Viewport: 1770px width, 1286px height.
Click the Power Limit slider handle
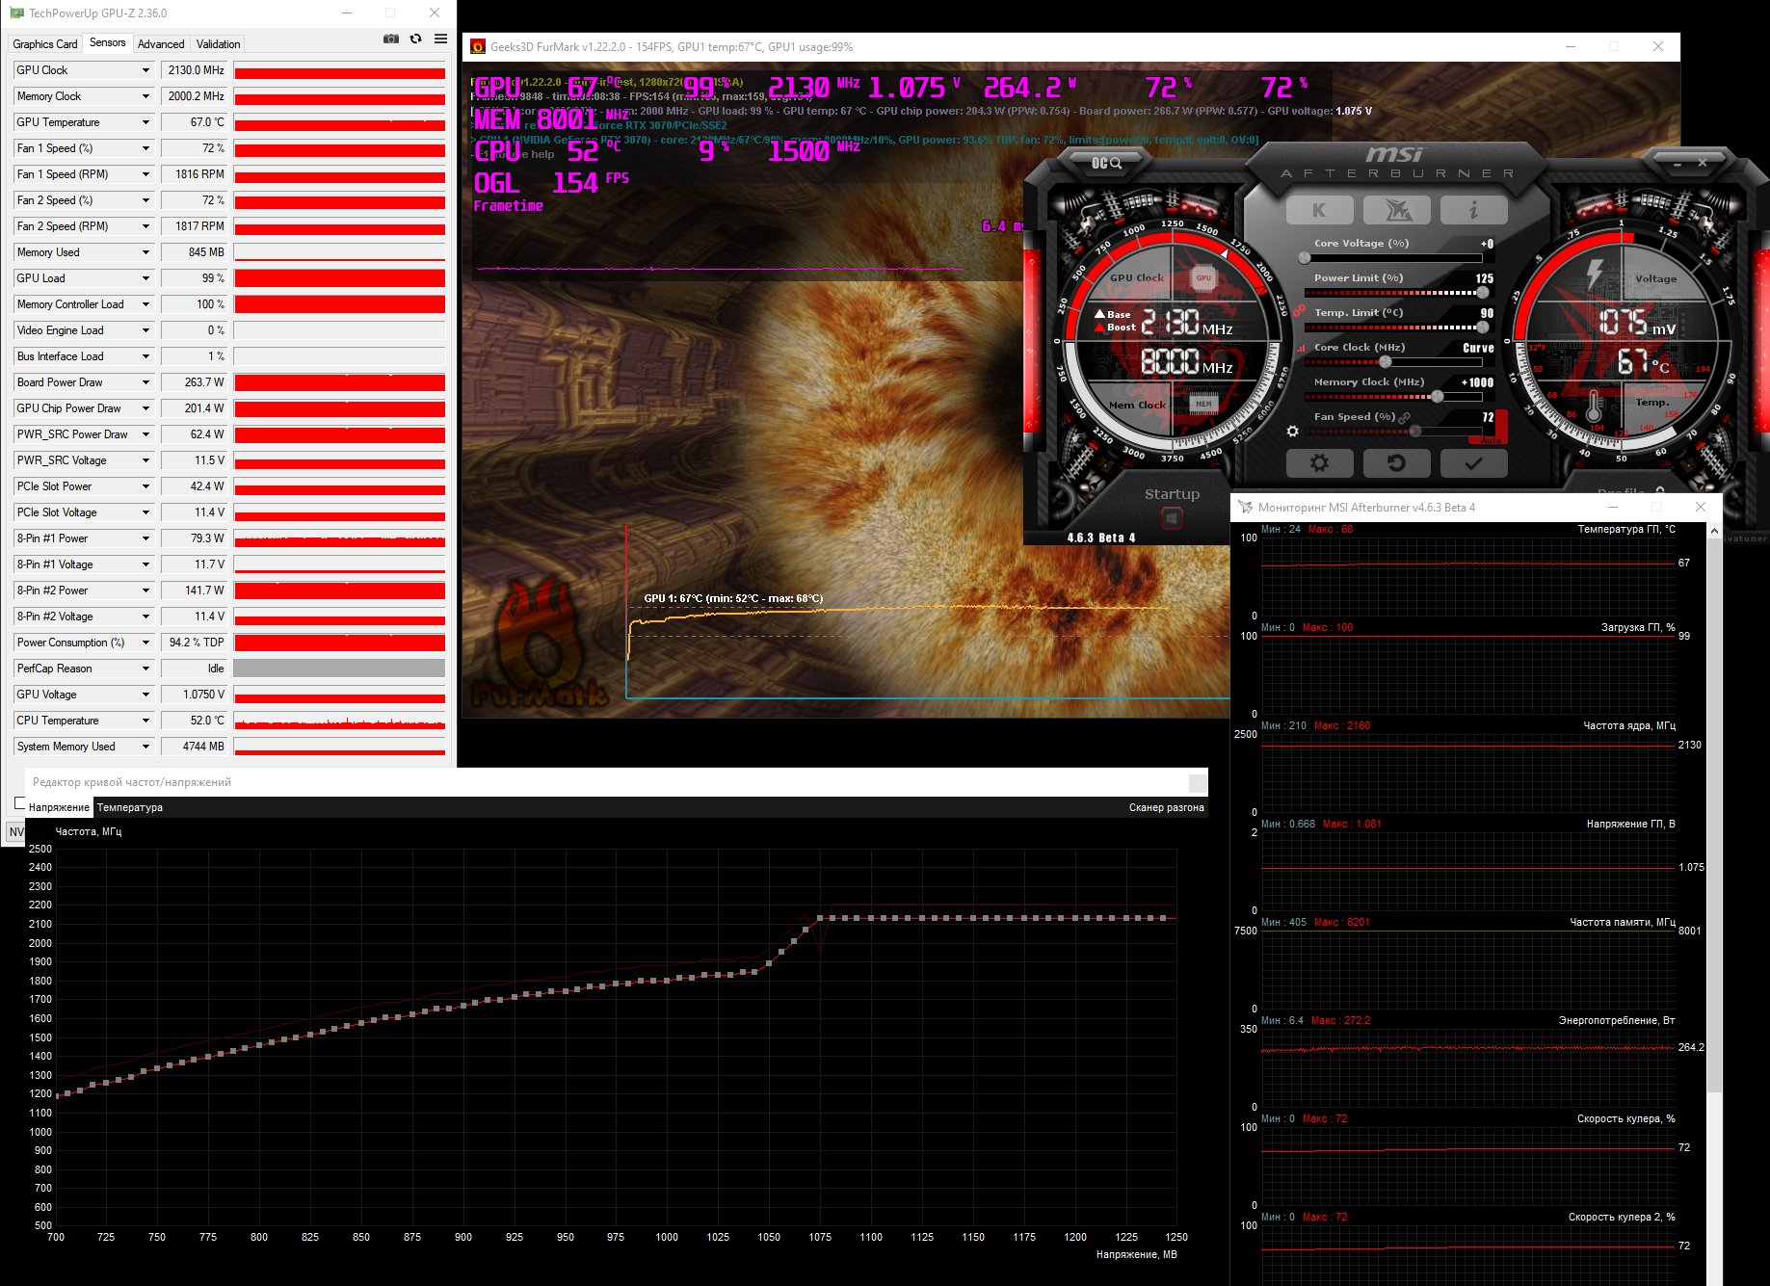[1483, 293]
